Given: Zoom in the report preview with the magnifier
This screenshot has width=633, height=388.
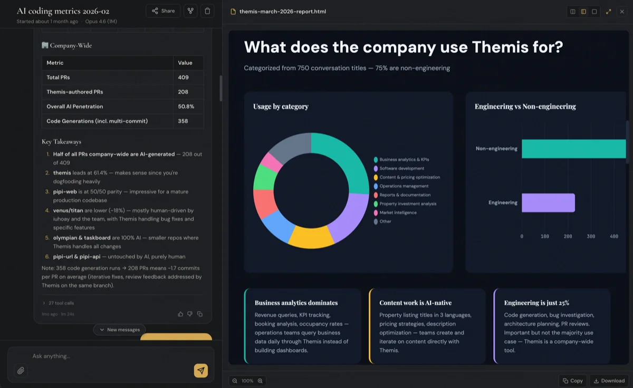Looking at the screenshot, I should (260, 381).
